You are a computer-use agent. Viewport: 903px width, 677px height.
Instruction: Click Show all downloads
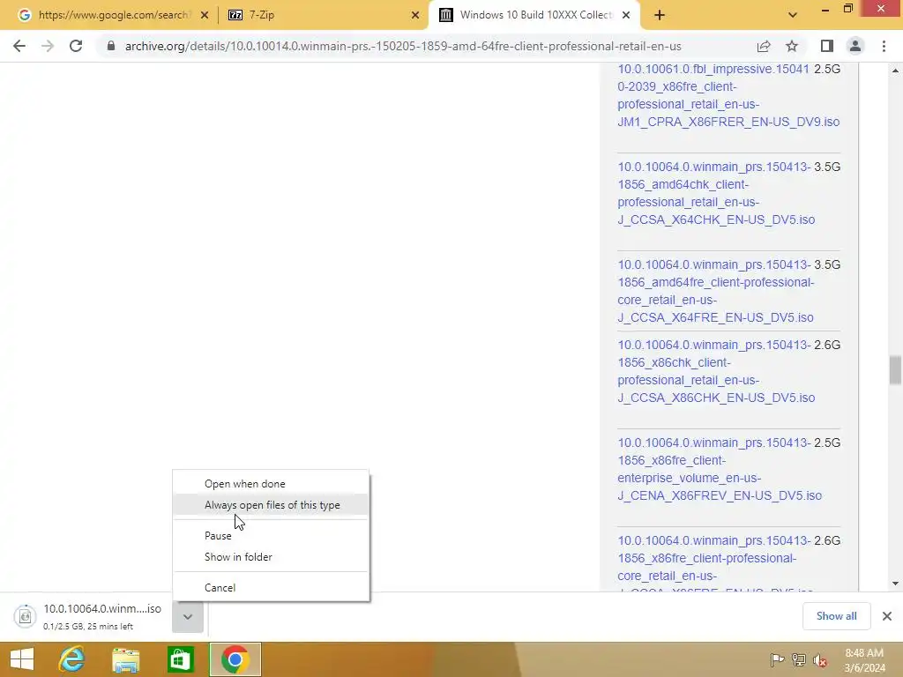tap(836, 616)
